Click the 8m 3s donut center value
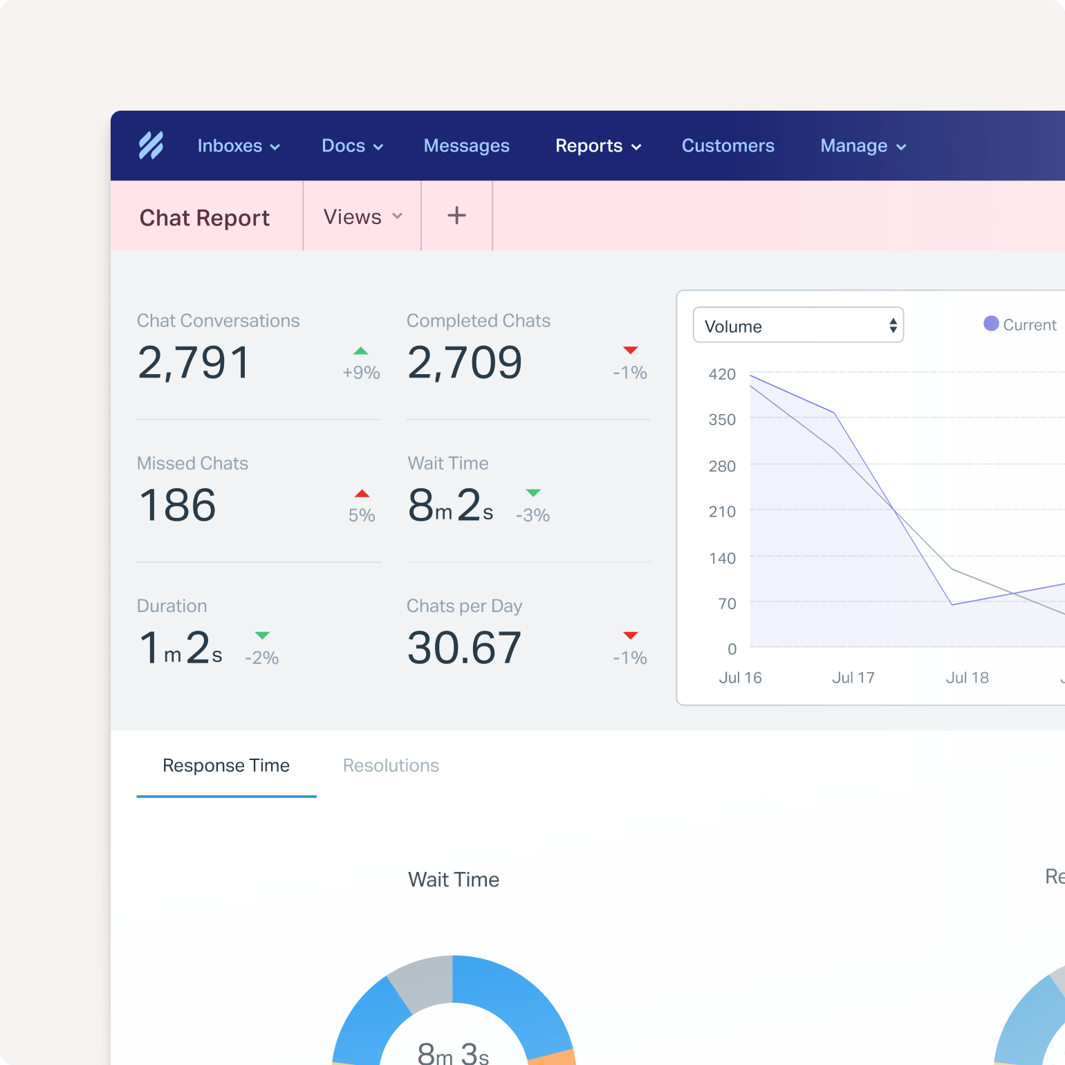Screen dimensions: 1065x1065 pyautogui.click(x=453, y=1053)
